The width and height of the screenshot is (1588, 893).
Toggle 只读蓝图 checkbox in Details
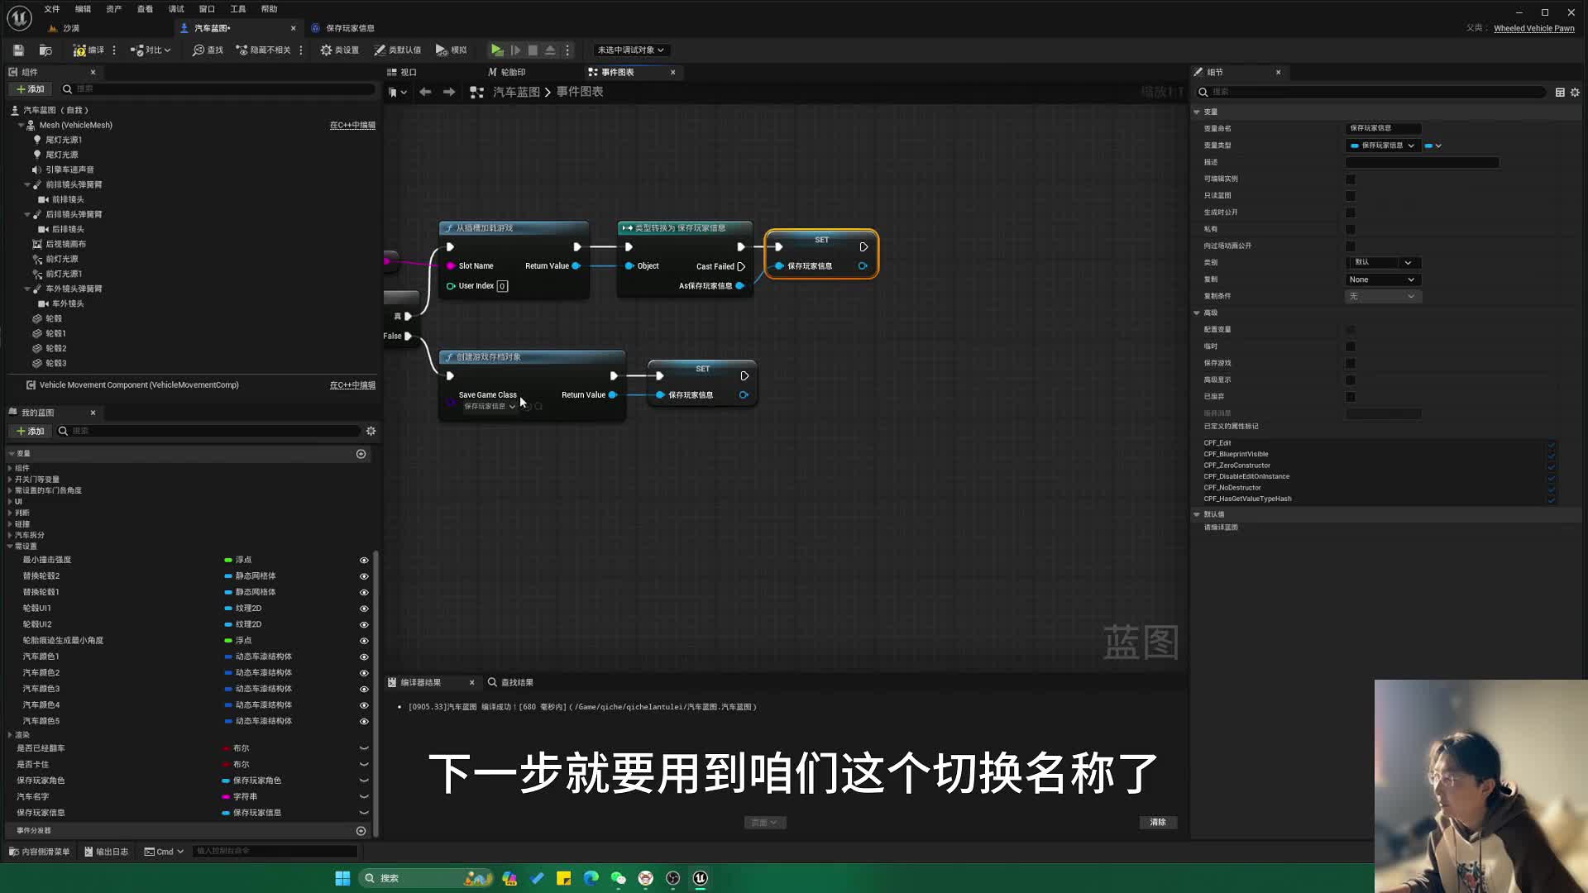point(1351,196)
